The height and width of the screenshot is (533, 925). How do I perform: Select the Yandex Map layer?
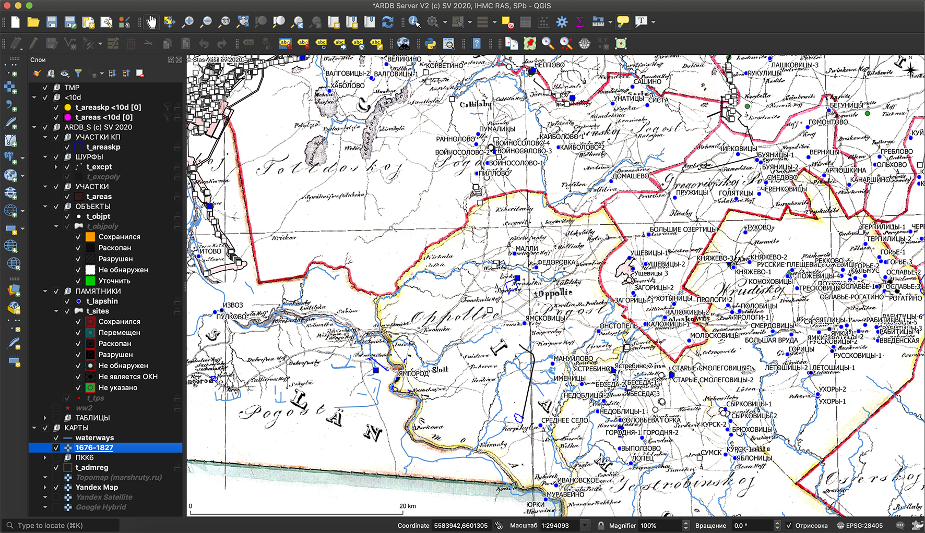click(x=97, y=487)
